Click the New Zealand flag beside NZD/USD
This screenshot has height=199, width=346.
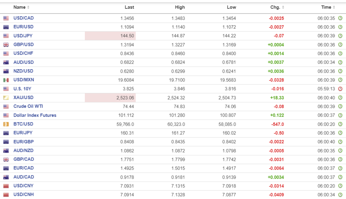[x=6, y=71]
